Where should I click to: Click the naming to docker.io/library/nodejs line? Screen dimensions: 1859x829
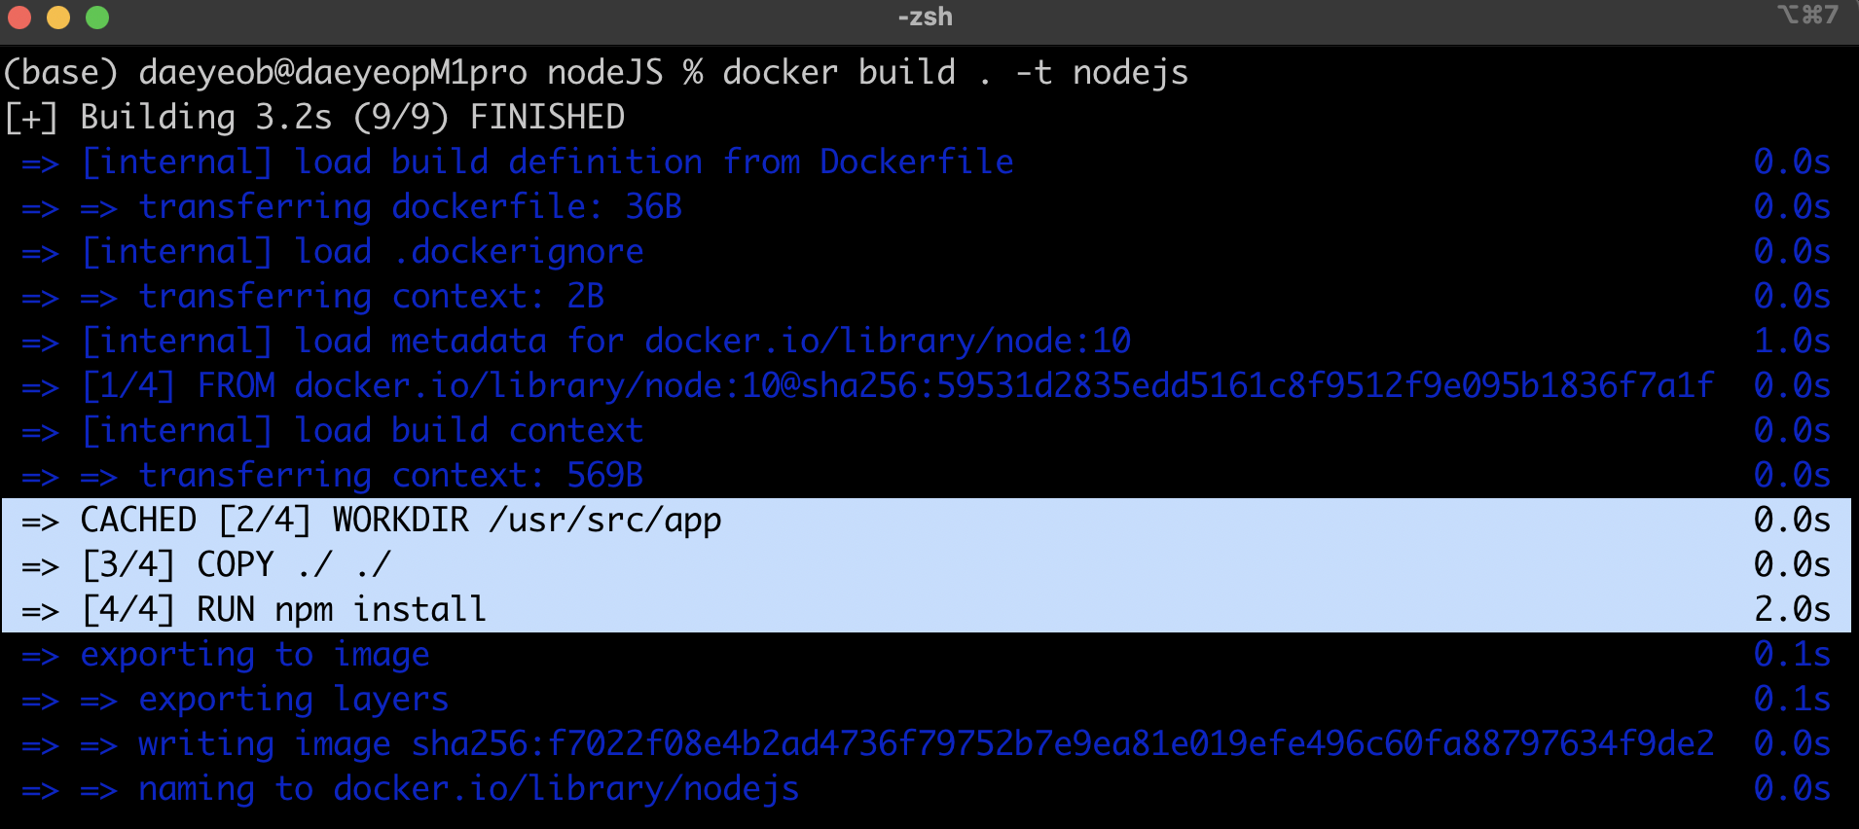coord(467,789)
